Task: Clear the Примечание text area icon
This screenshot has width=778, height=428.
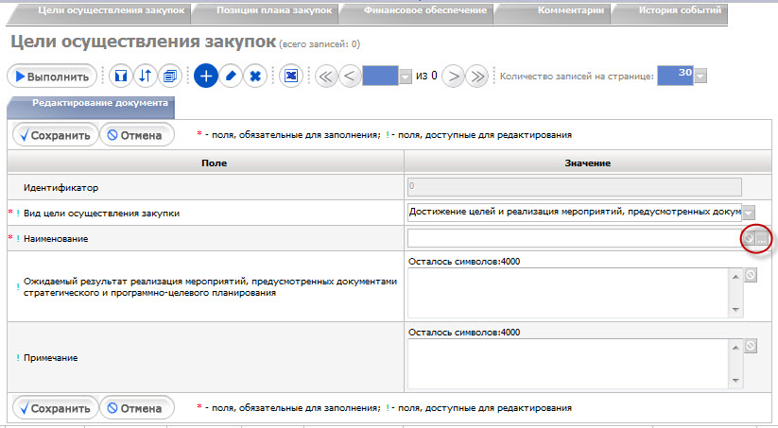Action: 751,346
